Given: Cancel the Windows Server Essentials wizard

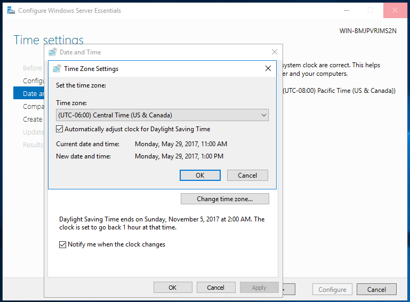Looking at the screenshot, I should (376, 289).
